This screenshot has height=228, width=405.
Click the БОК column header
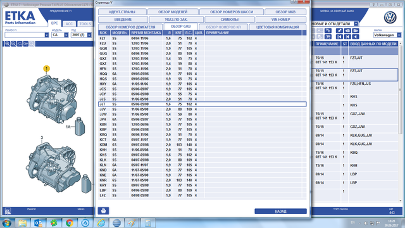click(x=104, y=33)
